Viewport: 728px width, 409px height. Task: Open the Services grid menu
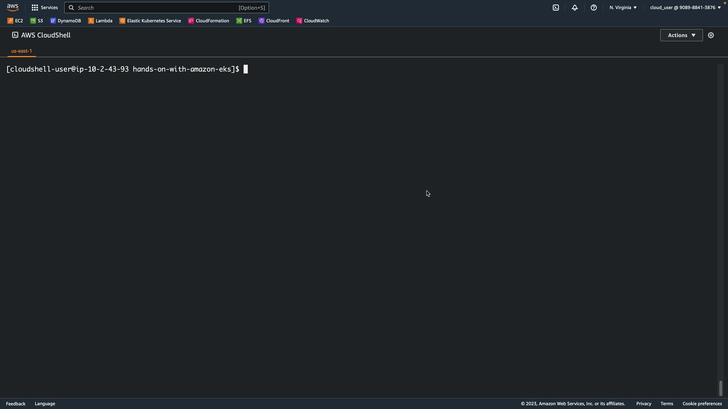pos(44,8)
